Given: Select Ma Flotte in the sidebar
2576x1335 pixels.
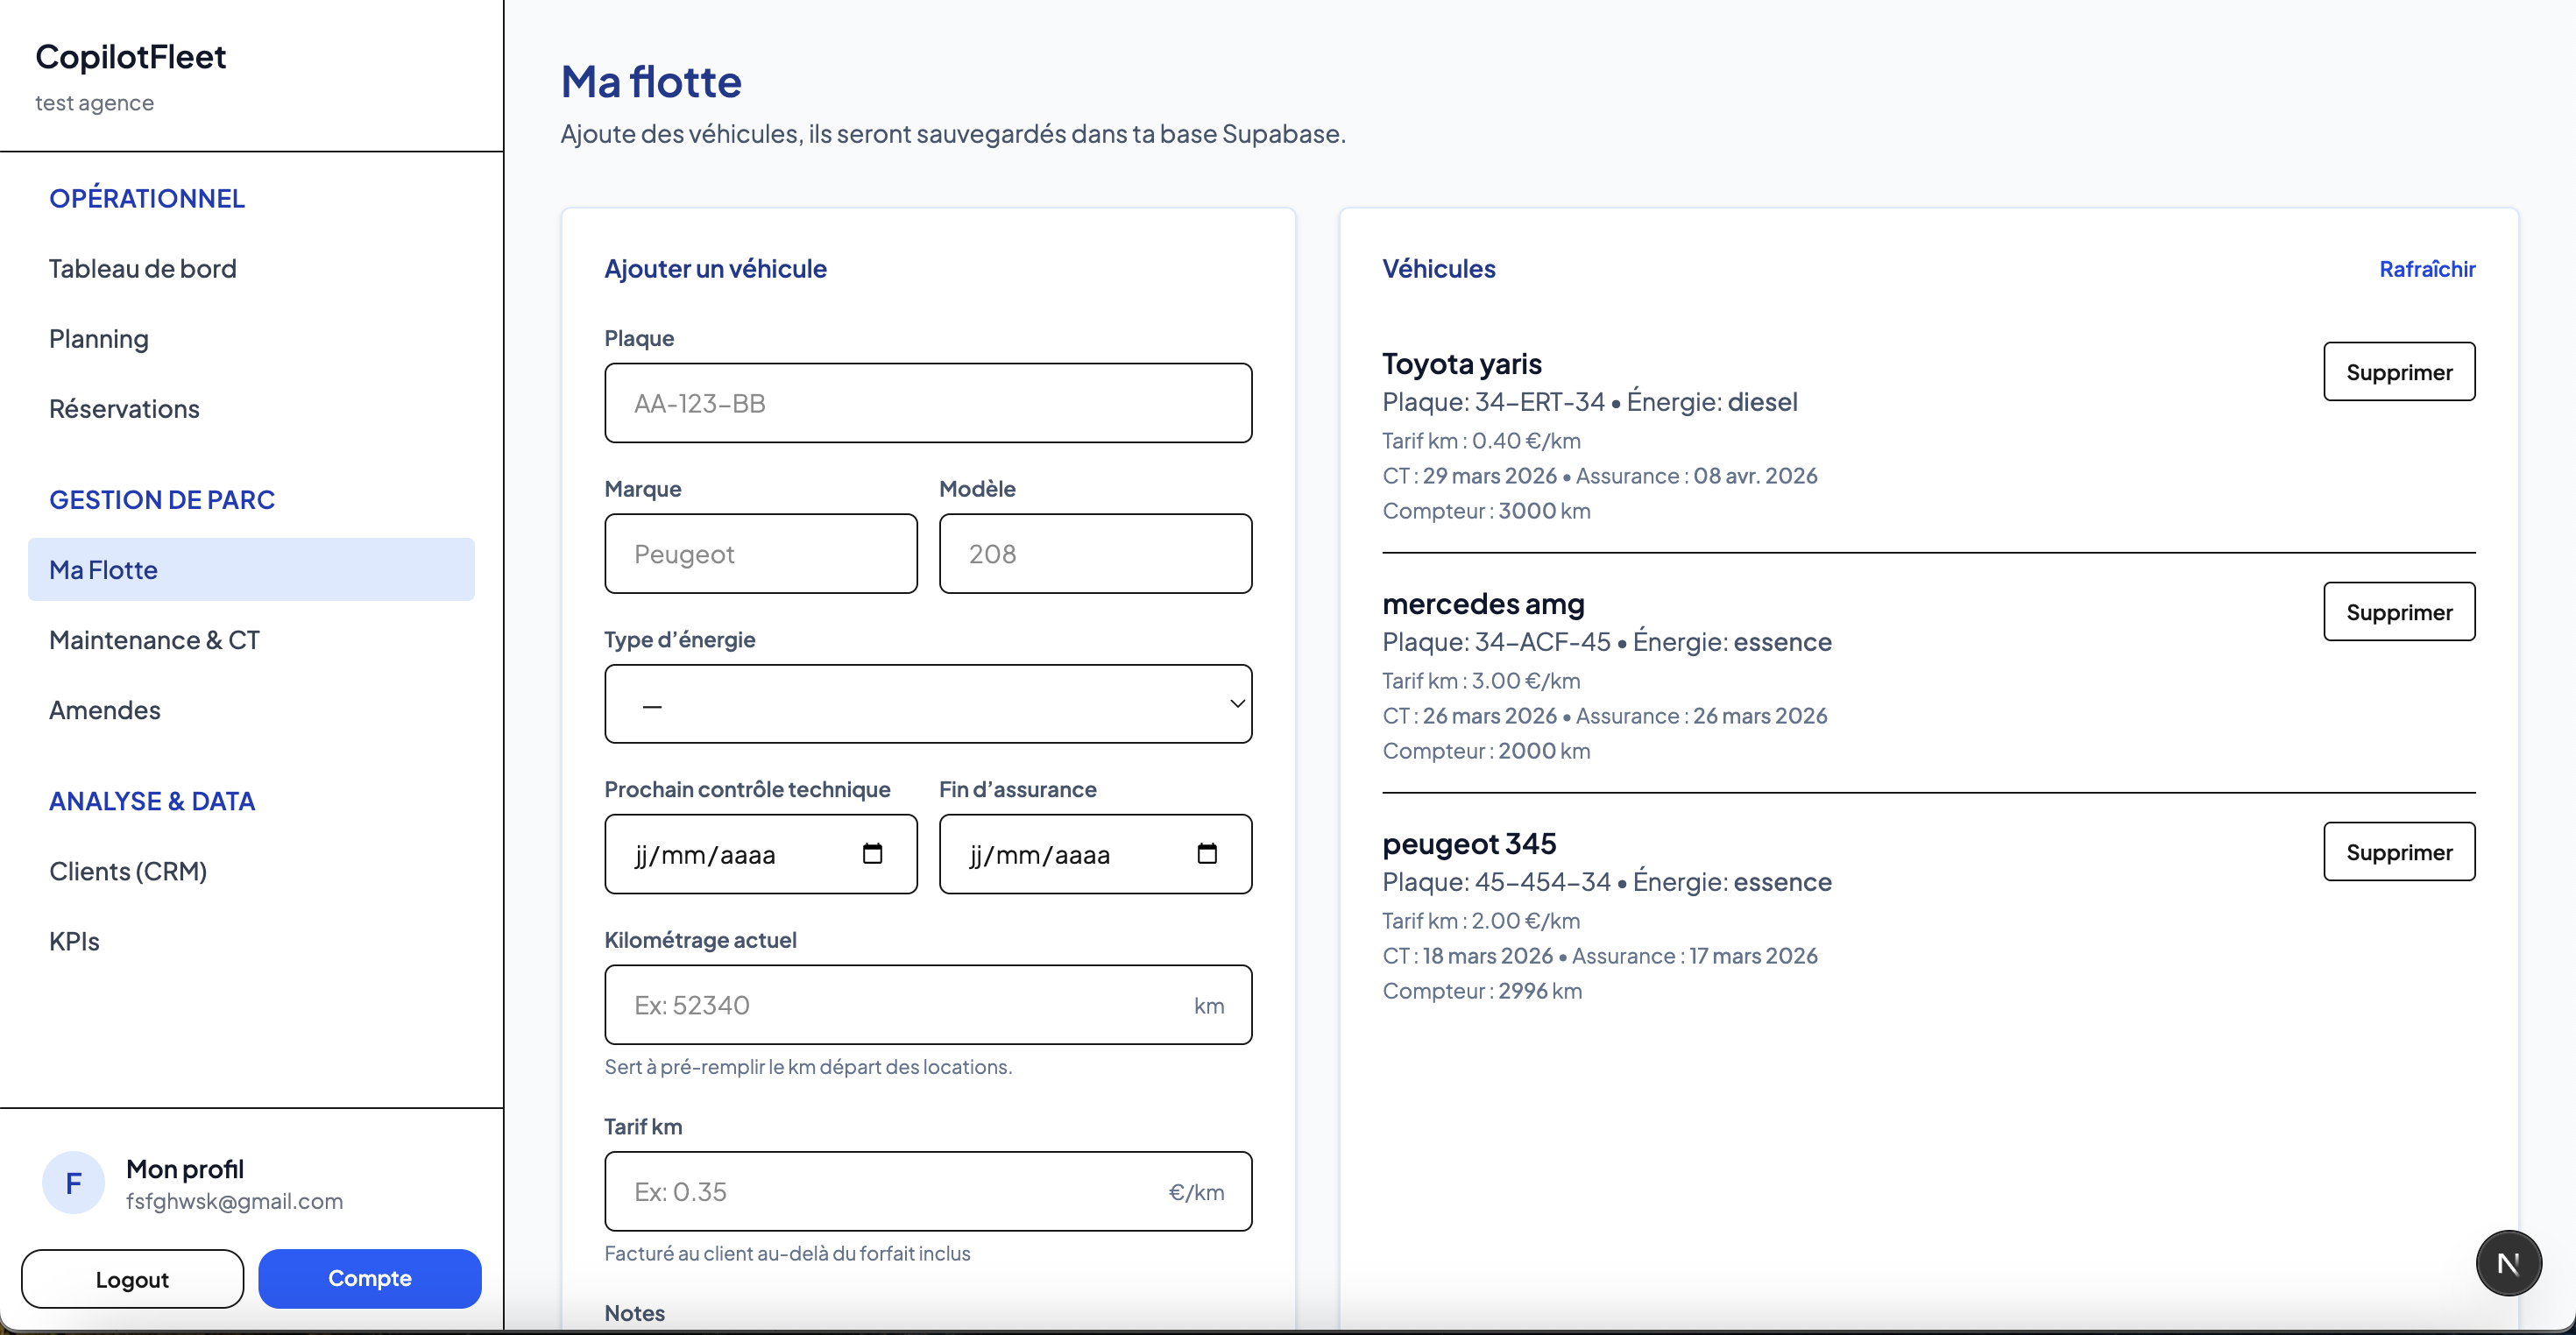Looking at the screenshot, I should click(103, 569).
